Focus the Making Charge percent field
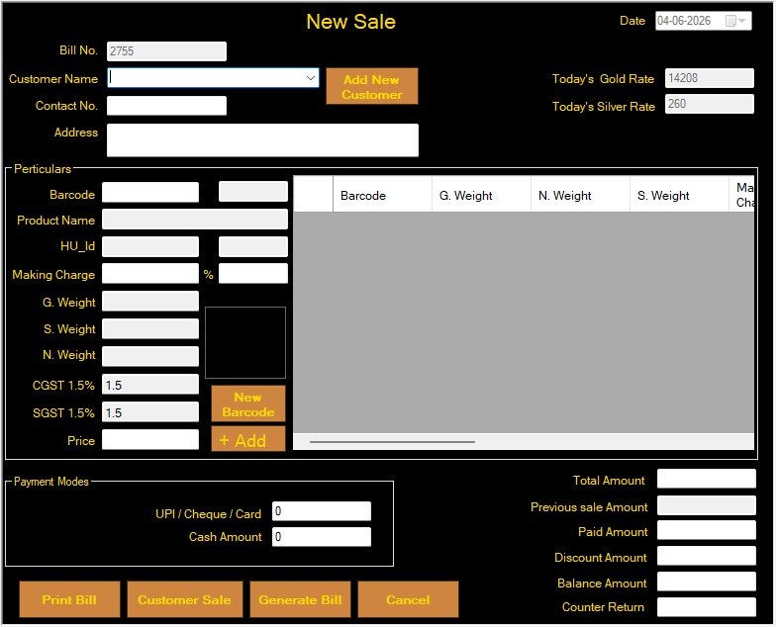The width and height of the screenshot is (776, 627). [x=253, y=273]
